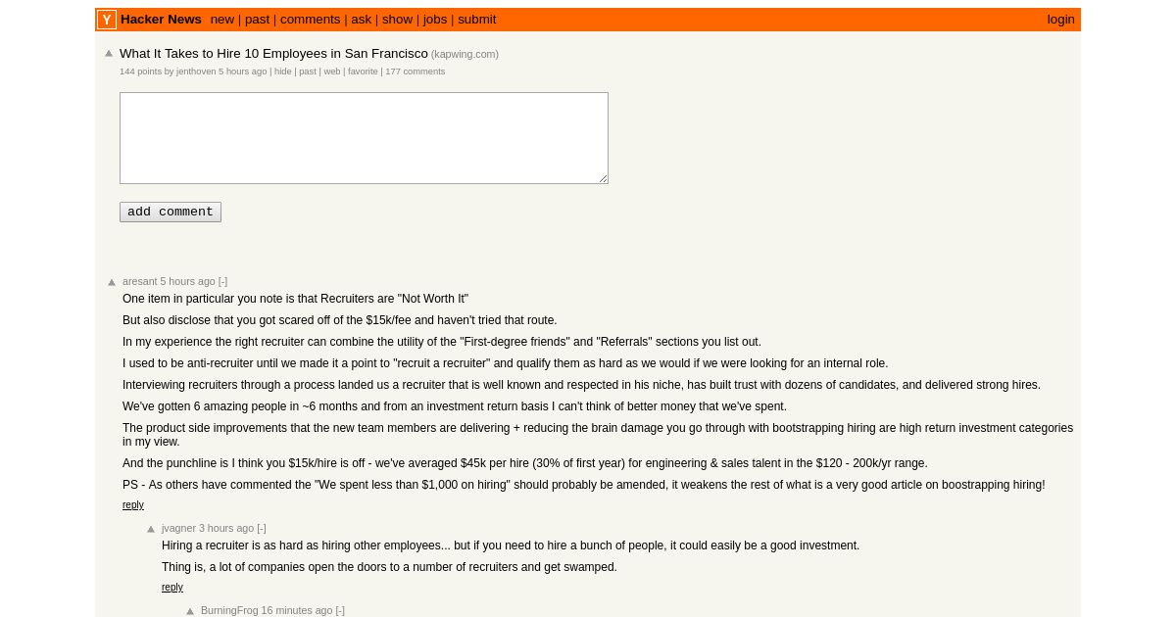Screen dimensions: 1176x617
Task: Click the Y Combinator logo icon
Action: (107, 20)
